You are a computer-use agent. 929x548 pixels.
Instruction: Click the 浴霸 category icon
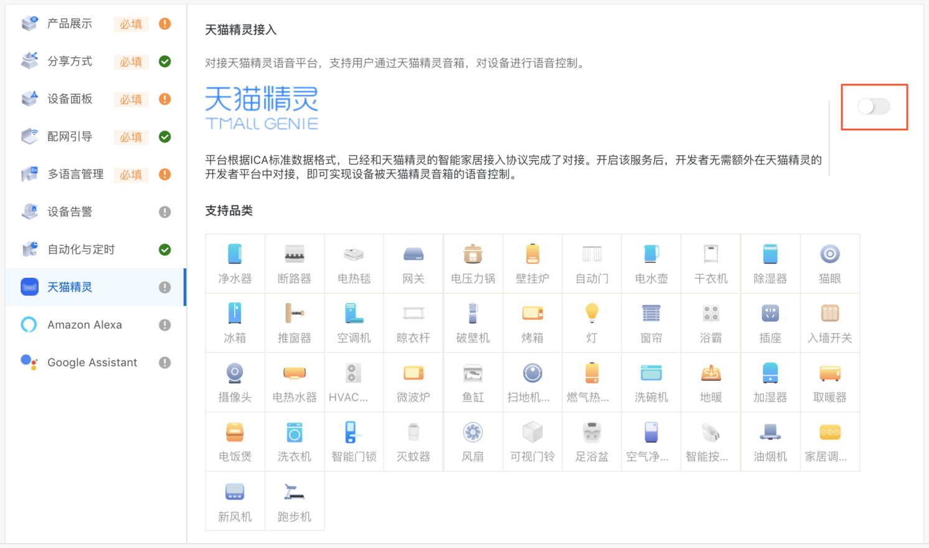(x=711, y=313)
